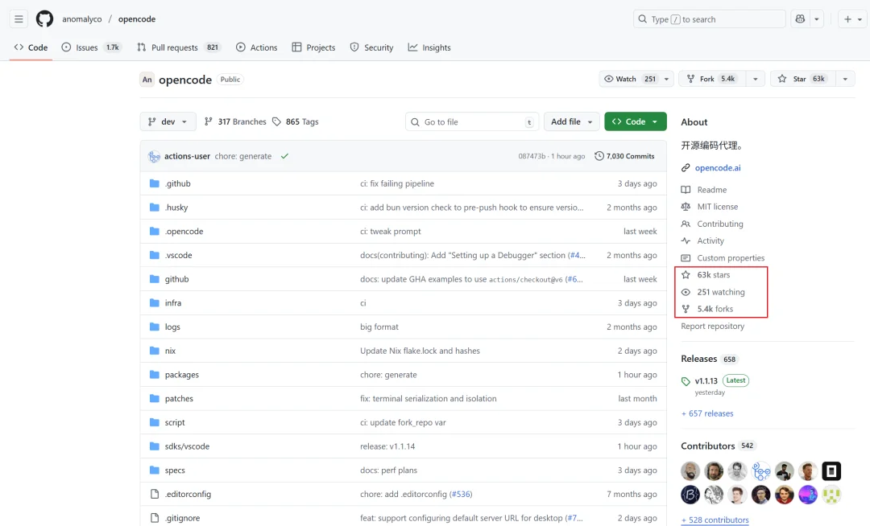Open the + 657 releases link
This screenshot has width=870, height=526.
pyautogui.click(x=707, y=413)
